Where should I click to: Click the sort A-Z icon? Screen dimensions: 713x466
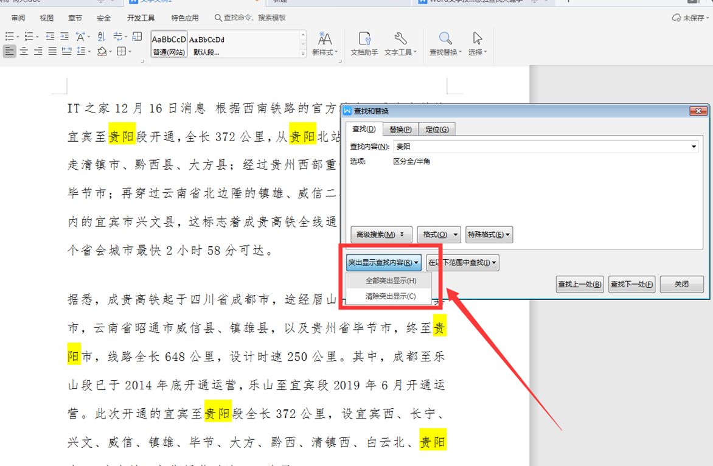pos(102,37)
